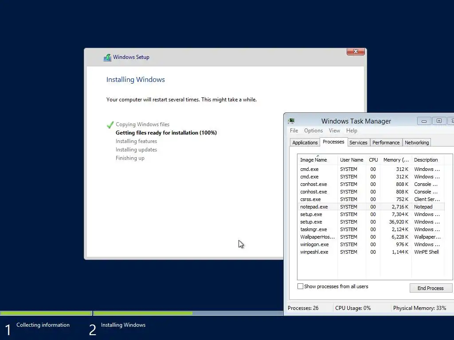Click the Collecting information stage label
Viewport: 454px width, 340px height.
[43, 325]
